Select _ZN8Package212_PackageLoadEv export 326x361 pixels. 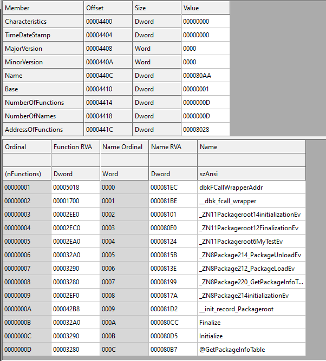point(252,269)
